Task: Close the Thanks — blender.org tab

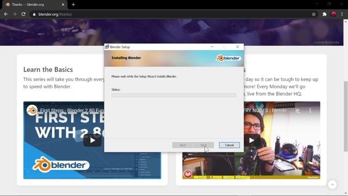Action: (63, 4)
